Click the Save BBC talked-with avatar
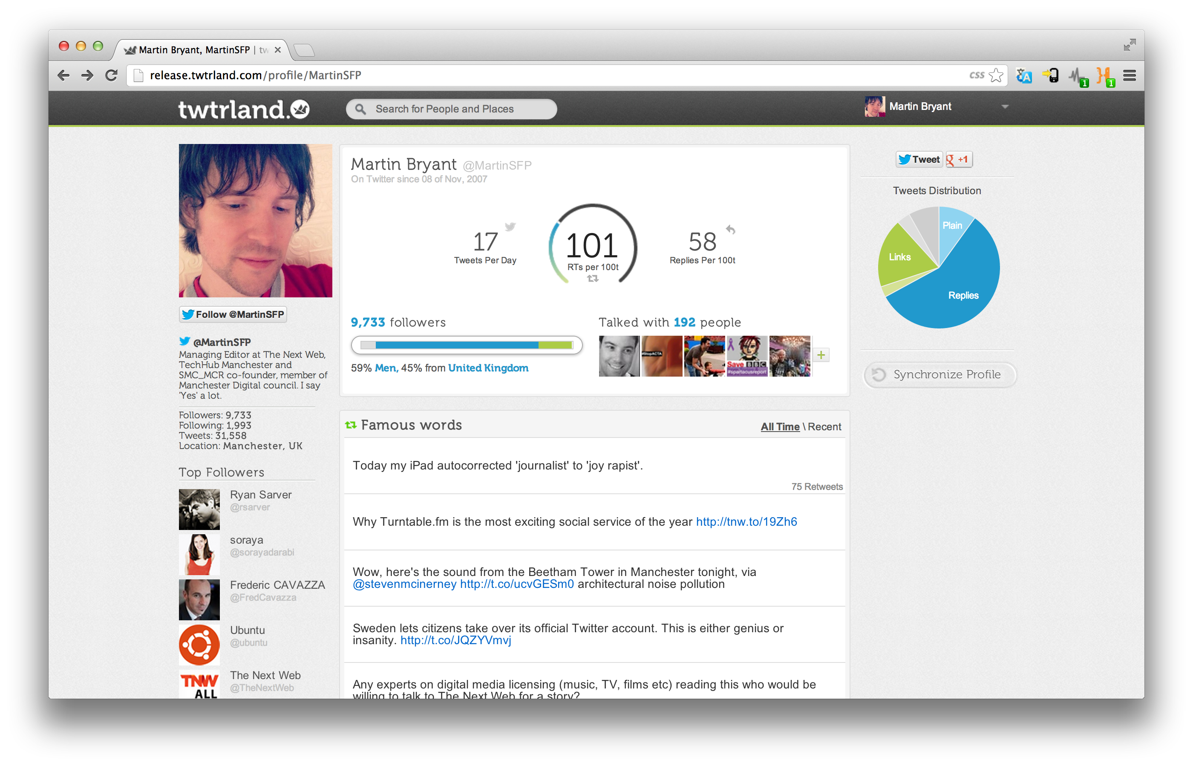This screenshot has height=766, width=1193. coord(747,356)
